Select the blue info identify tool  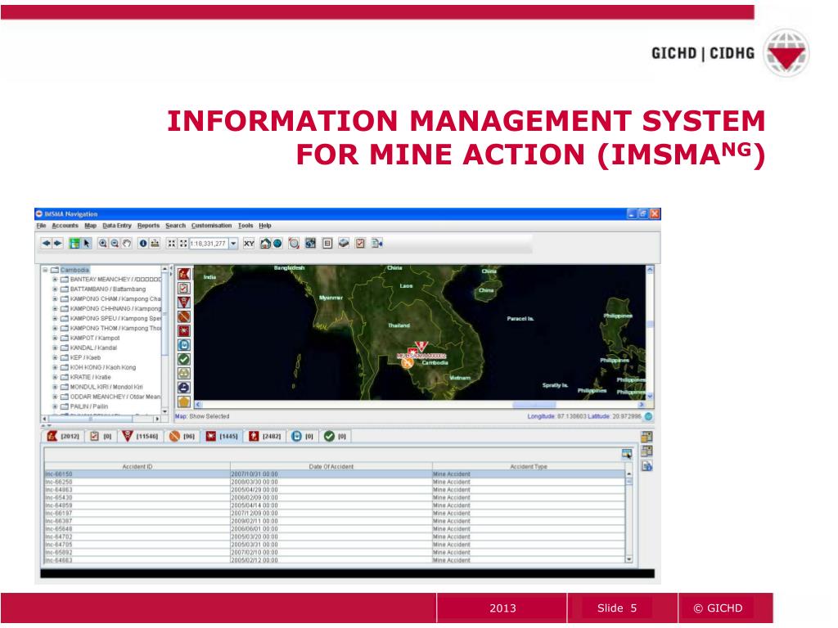(x=143, y=244)
